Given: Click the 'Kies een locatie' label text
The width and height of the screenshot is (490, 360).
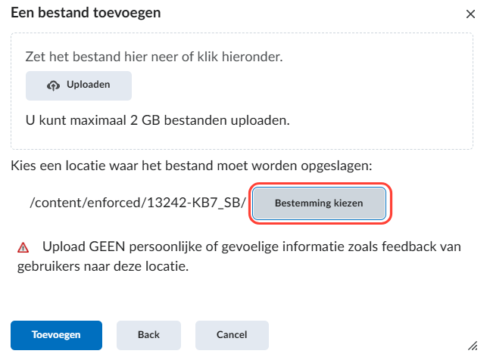Looking at the screenshot, I should coord(192,166).
